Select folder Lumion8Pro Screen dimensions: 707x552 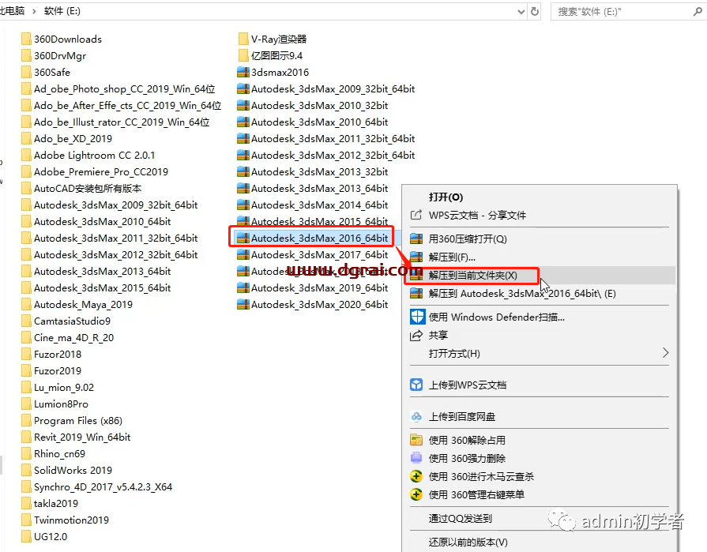click(x=62, y=404)
